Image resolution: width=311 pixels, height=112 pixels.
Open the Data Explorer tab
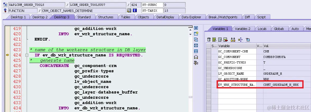click(x=191, y=17)
